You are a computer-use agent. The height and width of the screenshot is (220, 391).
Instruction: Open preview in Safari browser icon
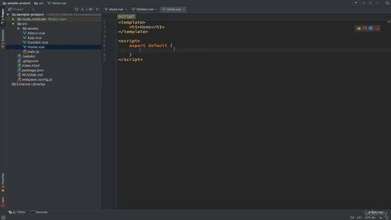[x=371, y=29]
